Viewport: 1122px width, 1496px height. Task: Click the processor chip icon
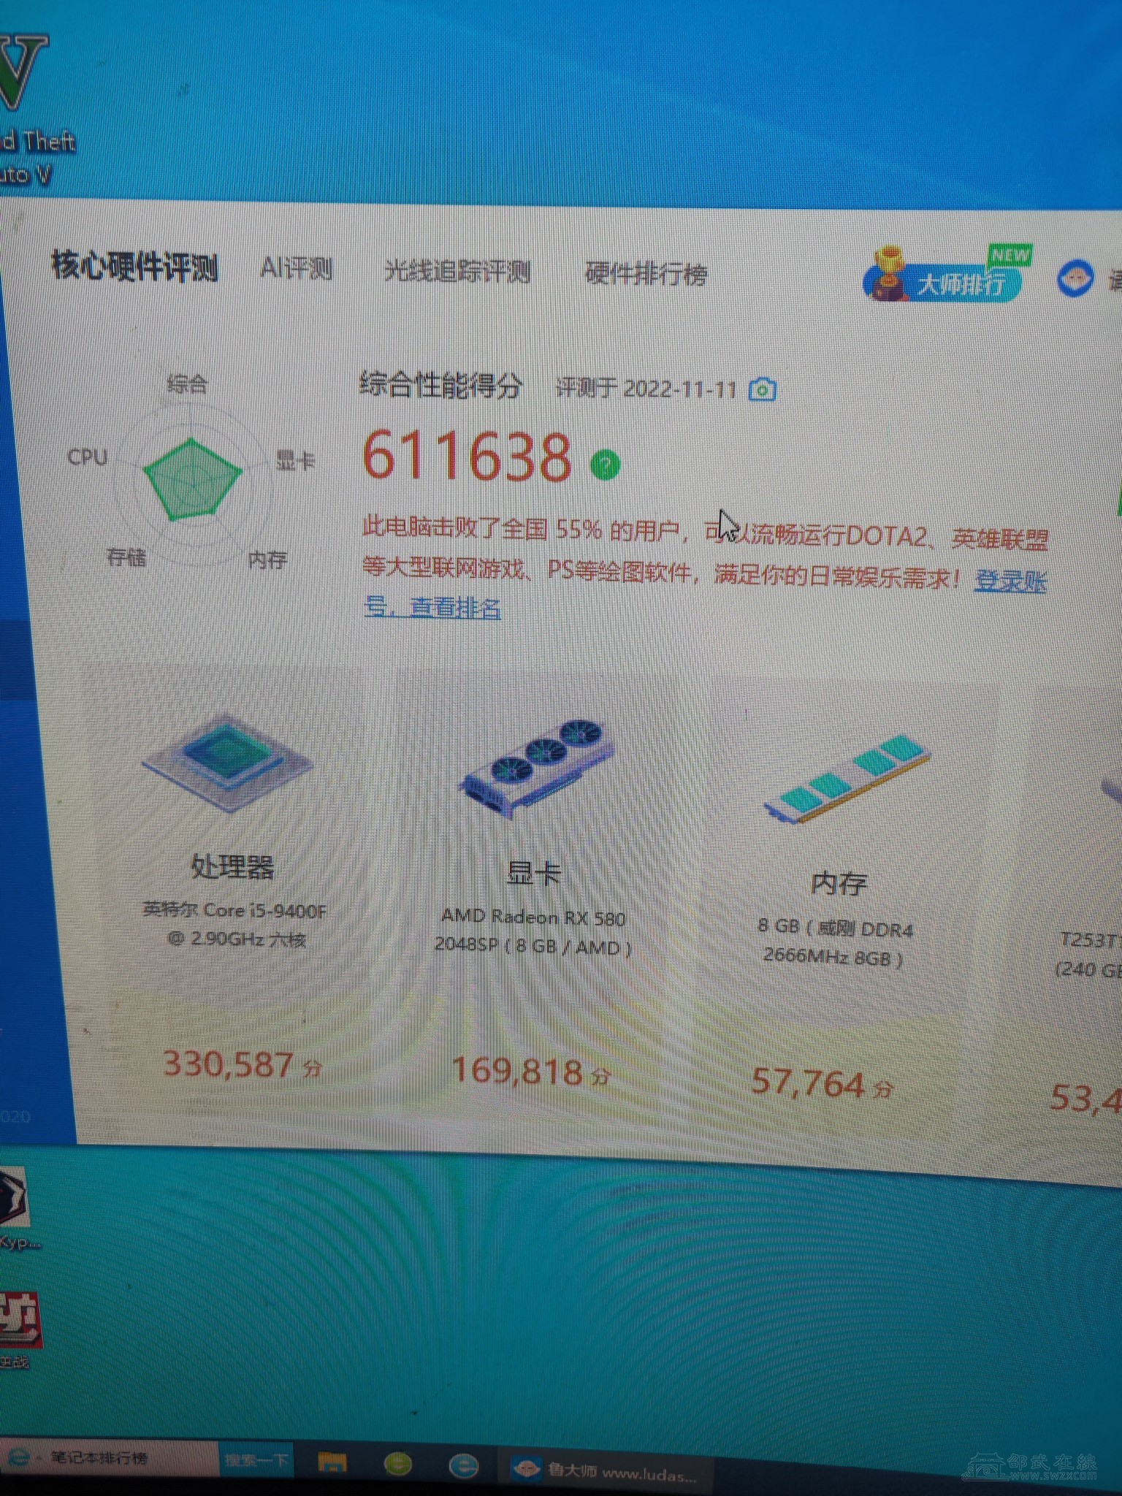point(227,762)
